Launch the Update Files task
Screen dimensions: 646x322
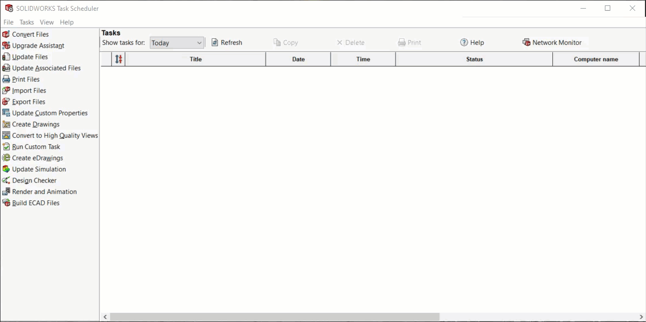[x=28, y=56]
